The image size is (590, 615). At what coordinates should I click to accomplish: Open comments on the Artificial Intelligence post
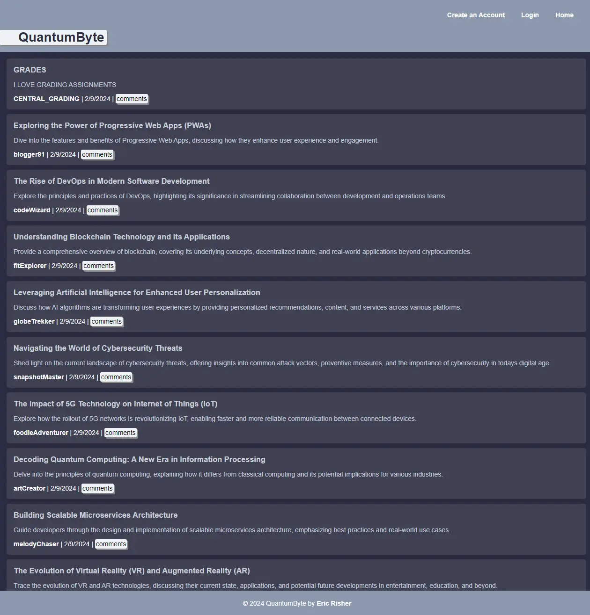[x=106, y=321]
